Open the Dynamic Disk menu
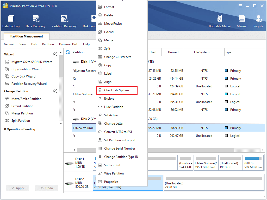 (68, 44)
